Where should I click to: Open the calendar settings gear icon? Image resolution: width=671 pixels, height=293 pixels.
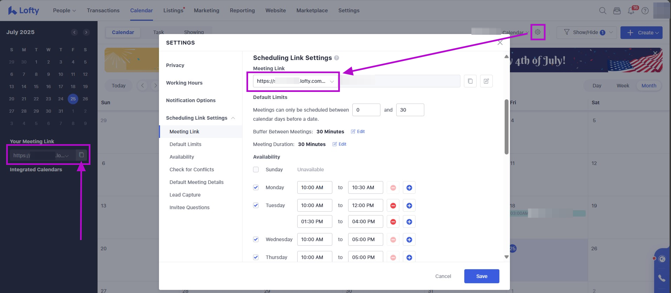point(537,32)
